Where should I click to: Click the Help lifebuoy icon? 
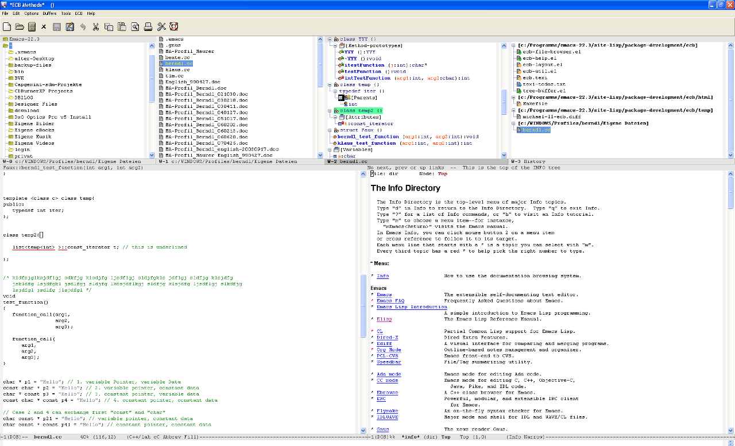[x=173, y=26]
